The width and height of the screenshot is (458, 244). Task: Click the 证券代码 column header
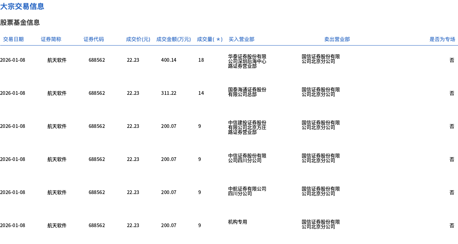94,39
